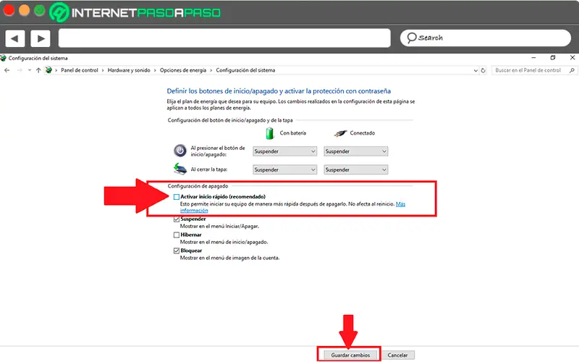Viewport: 579px width, 362px height.
Task: Click the Al cerrar la tapa label
Action: coord(209,169)
